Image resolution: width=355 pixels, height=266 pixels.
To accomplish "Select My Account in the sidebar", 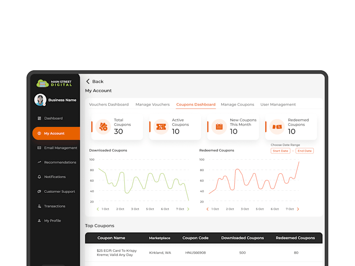I will (x=56, y=133).
